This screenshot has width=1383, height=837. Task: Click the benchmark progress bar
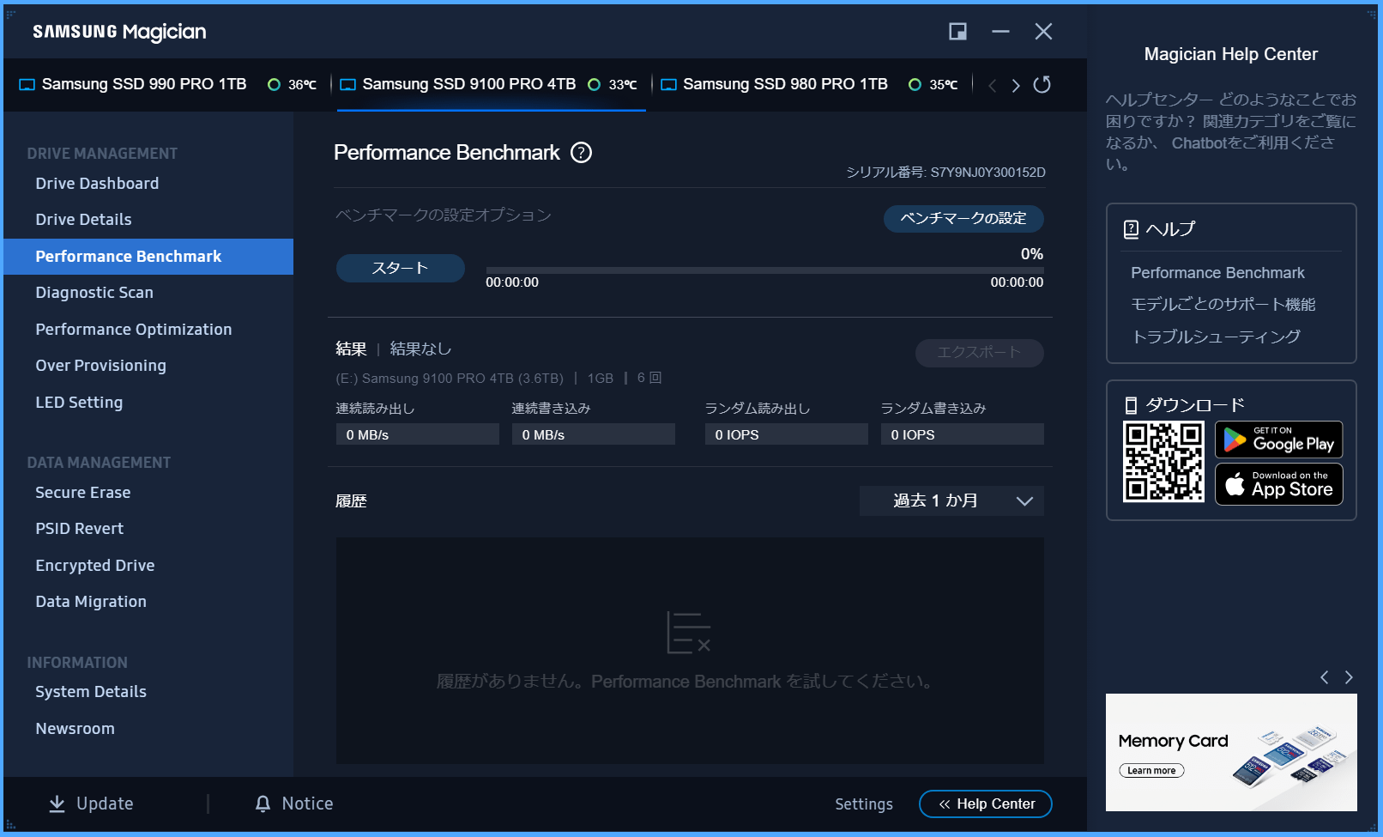(x=764, y=270)
